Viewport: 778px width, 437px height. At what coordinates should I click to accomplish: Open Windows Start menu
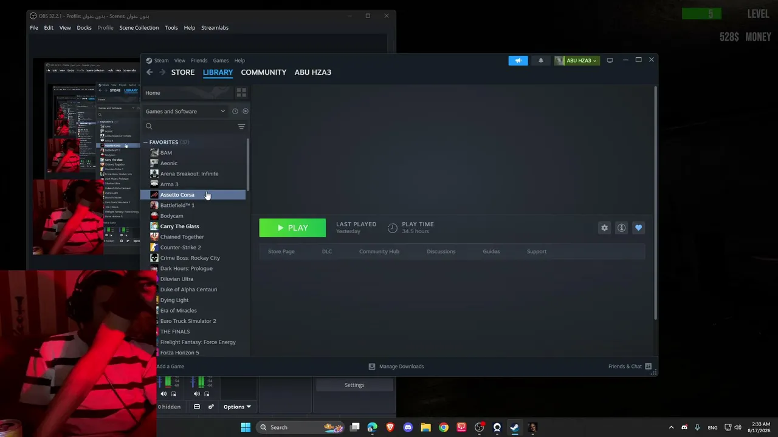coord(246,427)
